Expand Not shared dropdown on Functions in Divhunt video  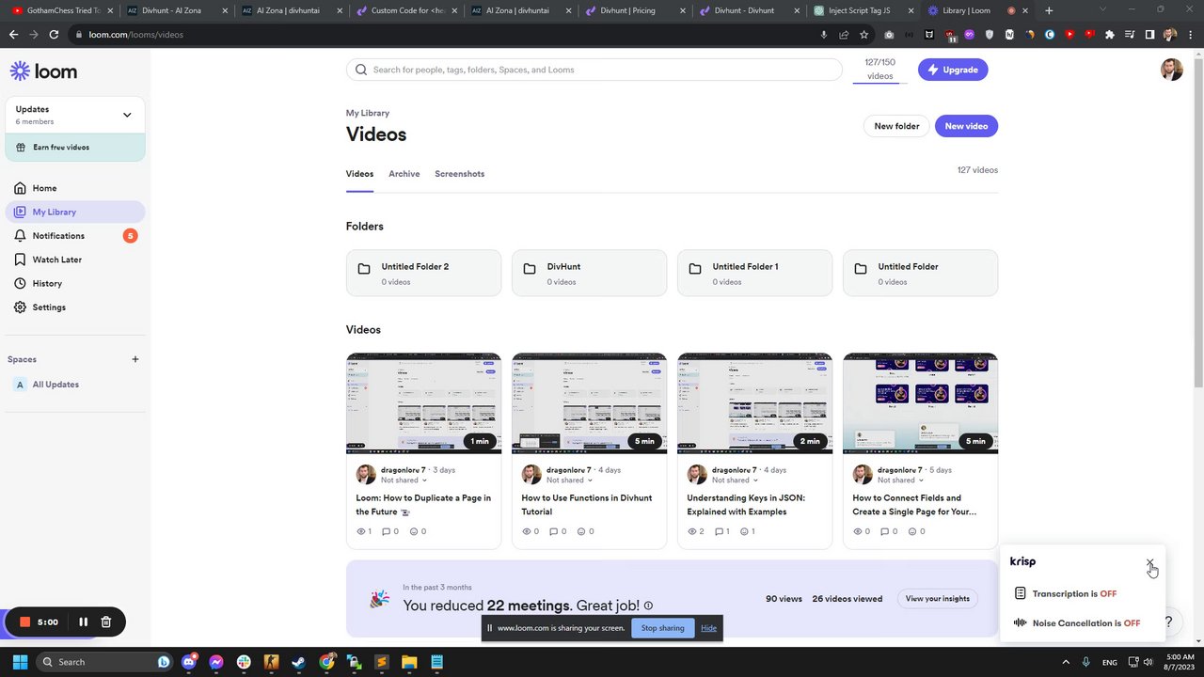click(x=569, y=480)
